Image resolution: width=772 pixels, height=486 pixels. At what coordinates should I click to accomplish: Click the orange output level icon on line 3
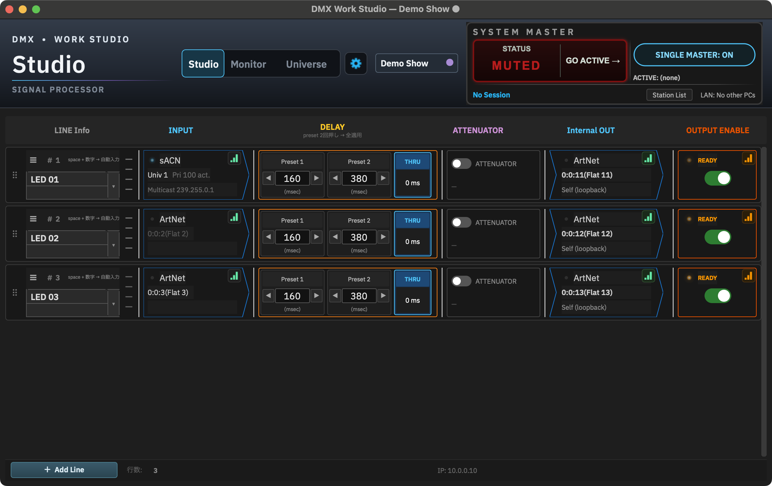(x=749, y=276)
